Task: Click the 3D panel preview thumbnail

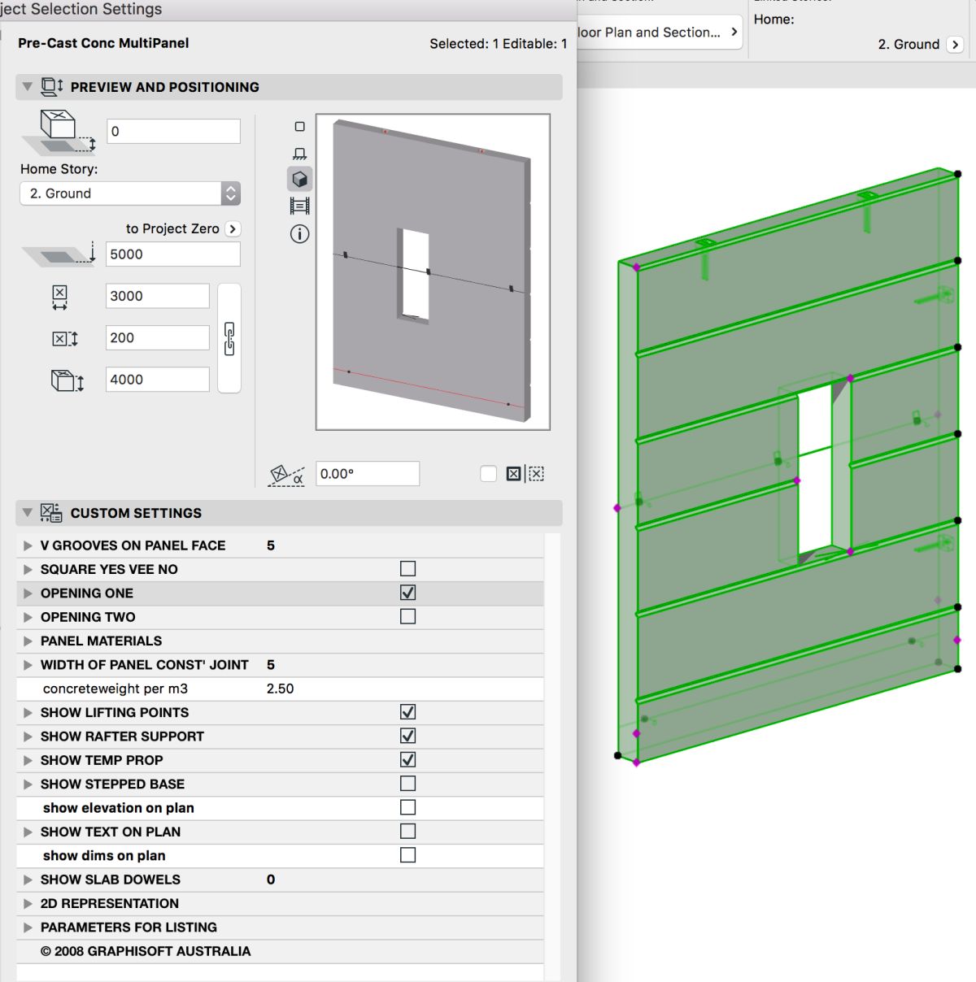Action: point(433,272)
